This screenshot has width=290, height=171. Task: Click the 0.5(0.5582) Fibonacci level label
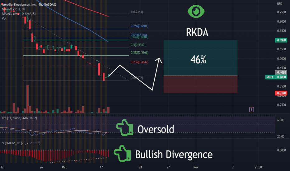138,45
